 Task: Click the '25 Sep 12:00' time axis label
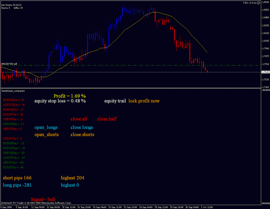point(161,207)
